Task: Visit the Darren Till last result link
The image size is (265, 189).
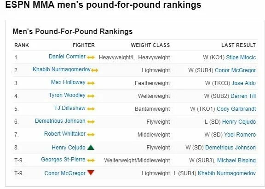Action: tap(243, 96)
